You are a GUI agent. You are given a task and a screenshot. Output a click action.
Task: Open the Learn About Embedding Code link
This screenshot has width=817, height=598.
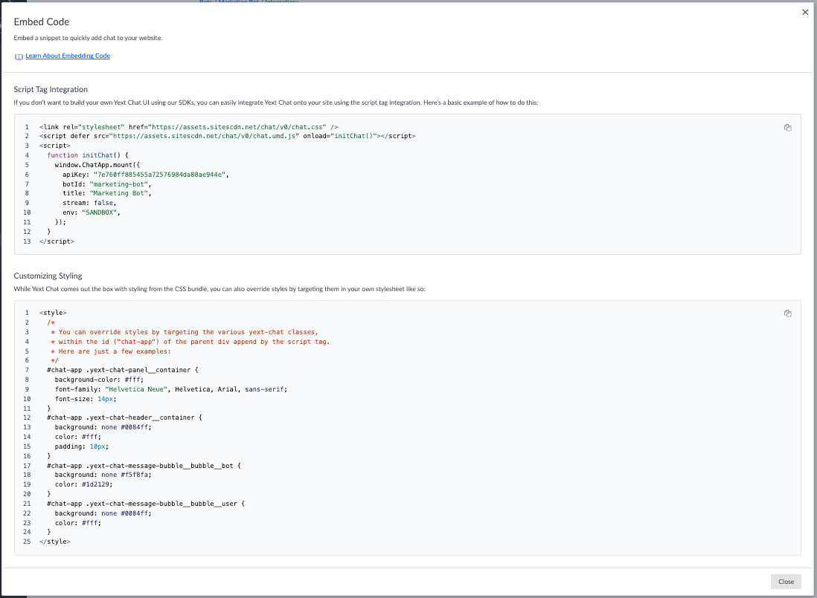[x=68, y=56]
